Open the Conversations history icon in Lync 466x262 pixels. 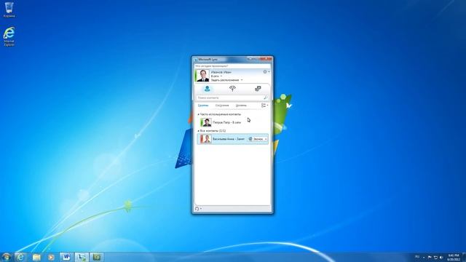258,89
